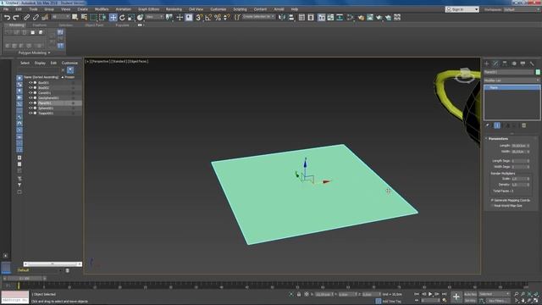Select GeoSphere001 in Scene Explorer list
542x305 pixels.
[x=48, y=98]
